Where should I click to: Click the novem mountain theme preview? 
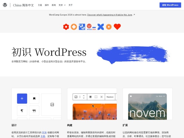[148, 106]
